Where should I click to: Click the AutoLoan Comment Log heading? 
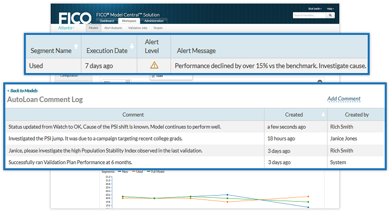[x=45, y=99]
